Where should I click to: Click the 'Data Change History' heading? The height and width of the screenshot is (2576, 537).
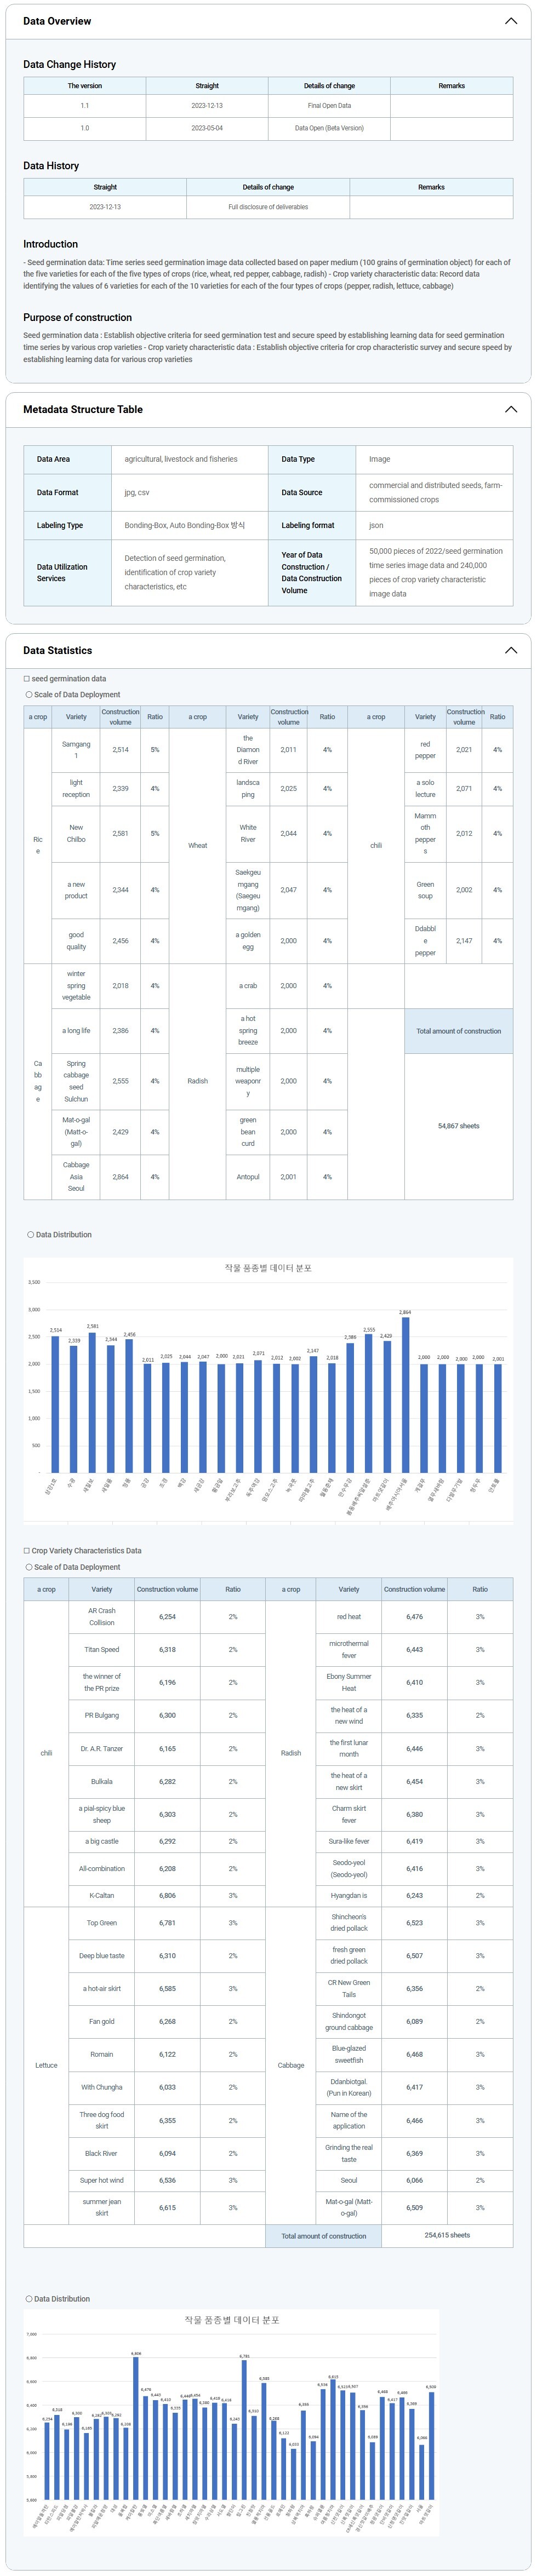[70, 64]
